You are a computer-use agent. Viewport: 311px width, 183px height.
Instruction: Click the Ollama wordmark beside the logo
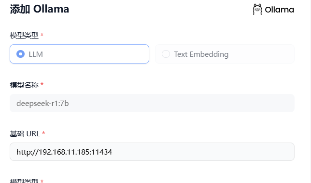tap(280, 10)
